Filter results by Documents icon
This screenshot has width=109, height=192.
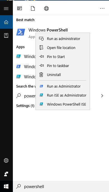pos(33,8)
